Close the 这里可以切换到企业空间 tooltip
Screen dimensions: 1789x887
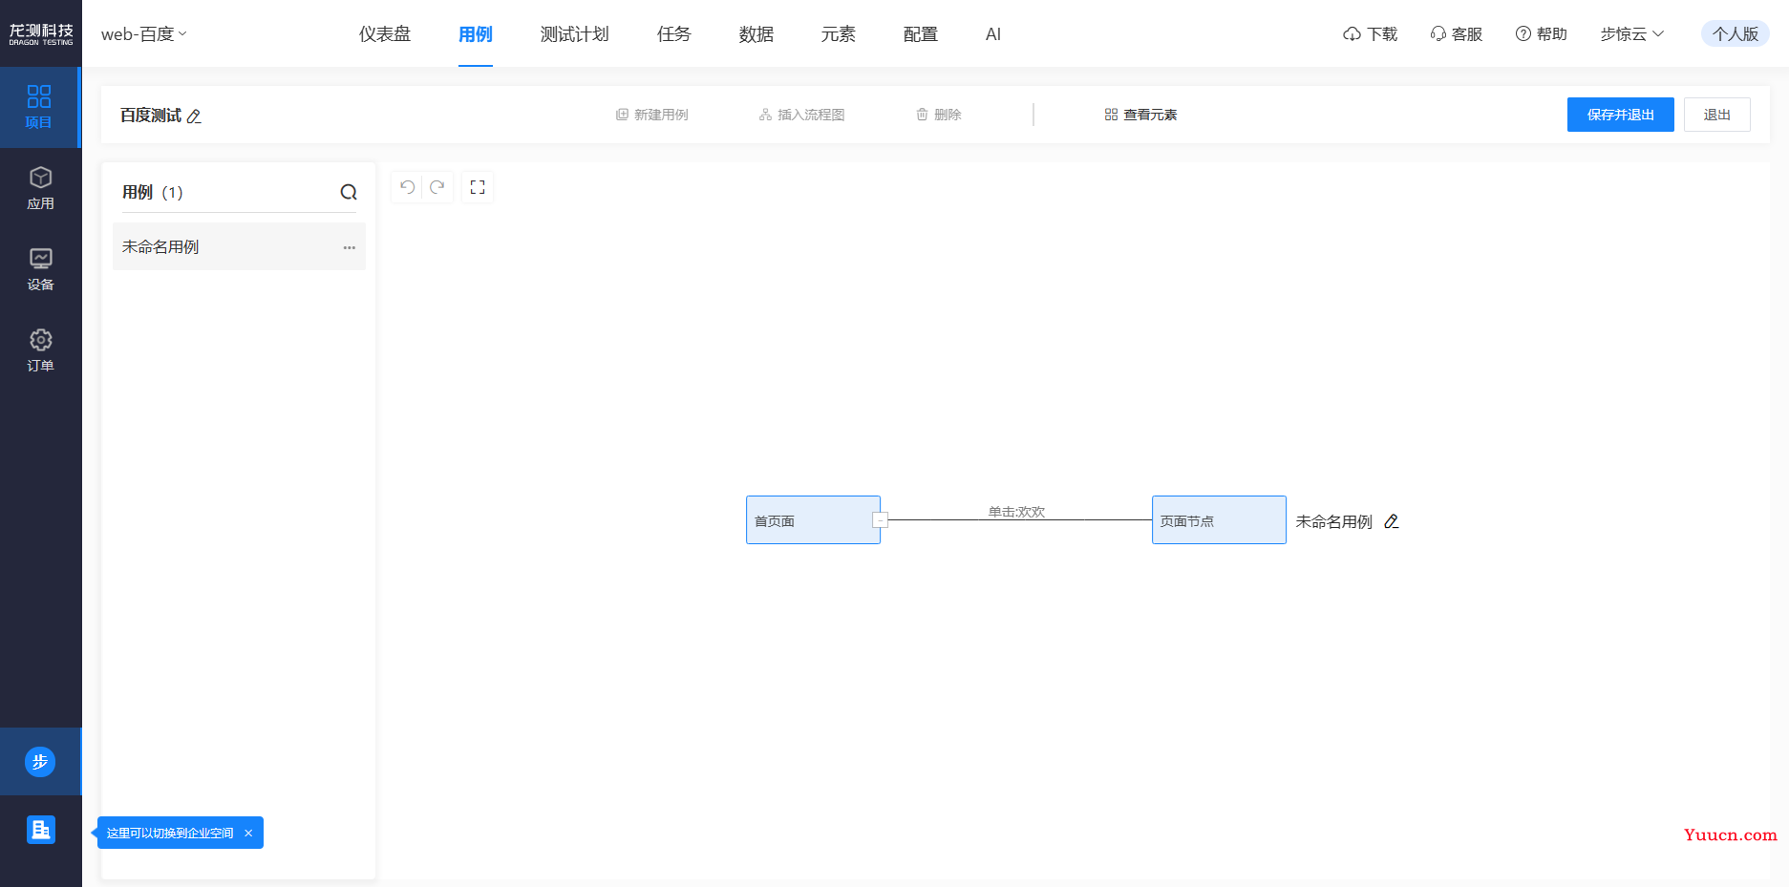[x=248, y=834]
